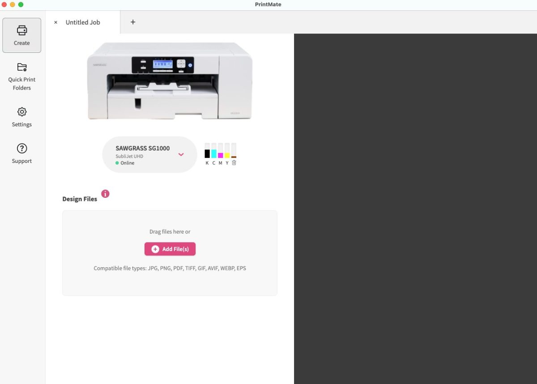The height and width of the screenshot is (384, 537).
Task: Open Quick Print Folders
Action: [22, 77]
